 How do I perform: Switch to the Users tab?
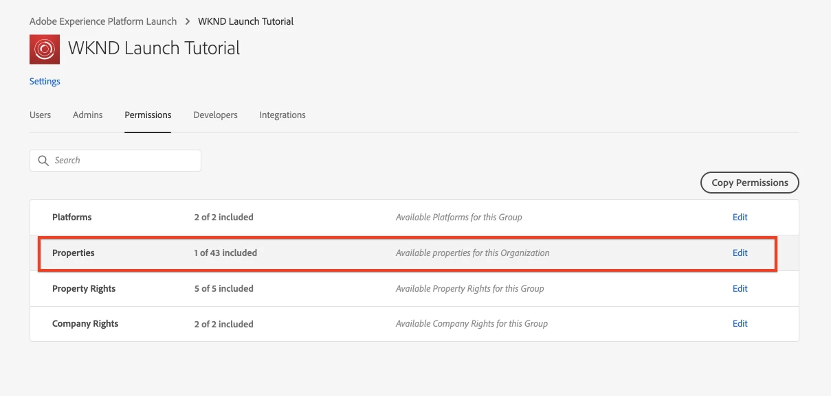(x=40, y=115)
